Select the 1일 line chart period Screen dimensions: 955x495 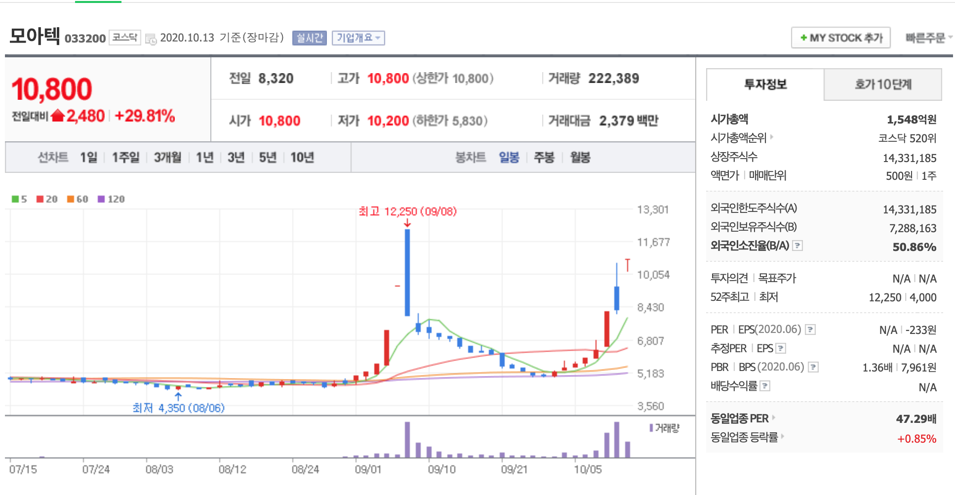tap(89, 158)
